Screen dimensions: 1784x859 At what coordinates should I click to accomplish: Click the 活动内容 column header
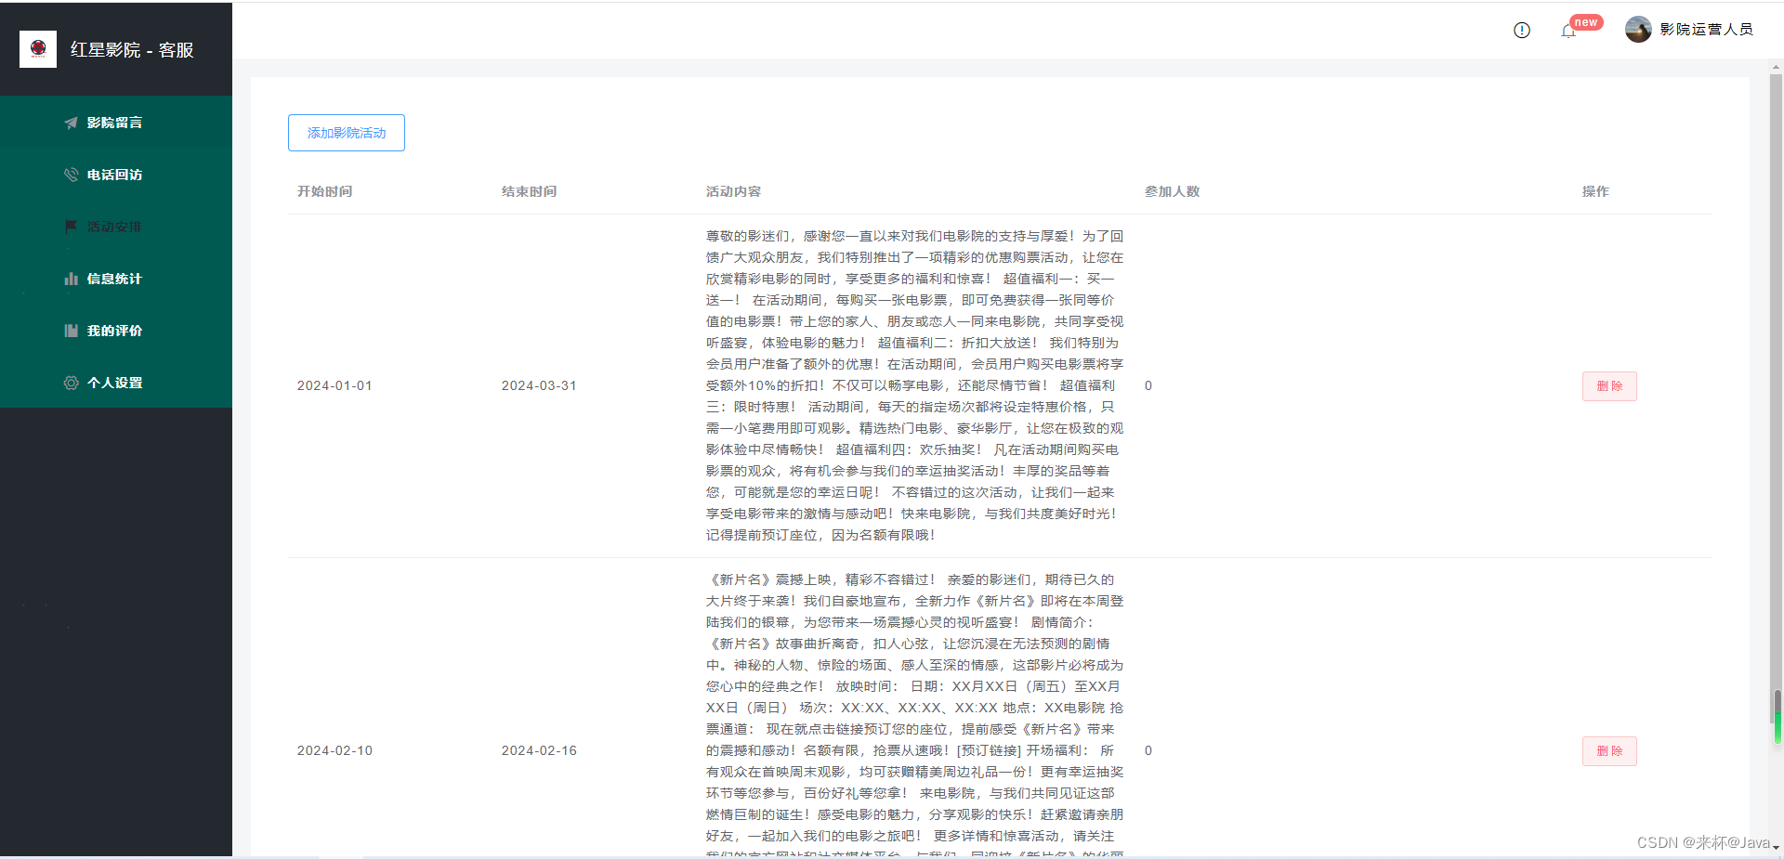point(733,191)
